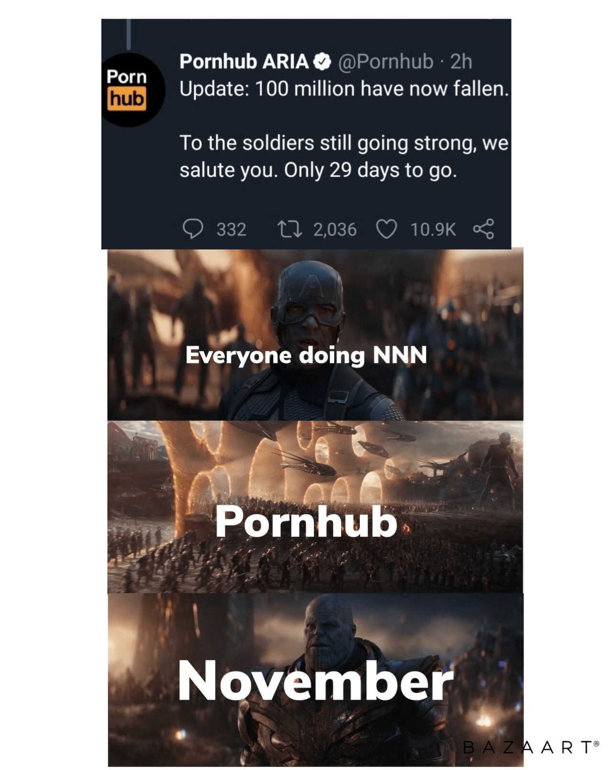This screenshot has width=613, height=770.
Task: Click the blue verified badge
Action: point(322,62)
